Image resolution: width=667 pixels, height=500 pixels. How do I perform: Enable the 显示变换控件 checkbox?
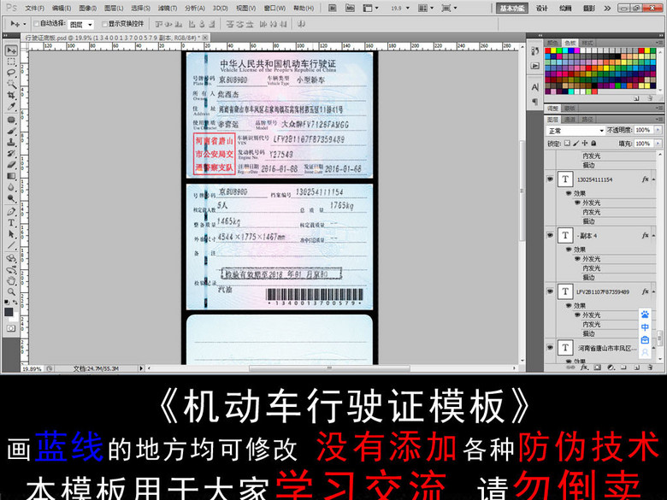pos(104,24)
